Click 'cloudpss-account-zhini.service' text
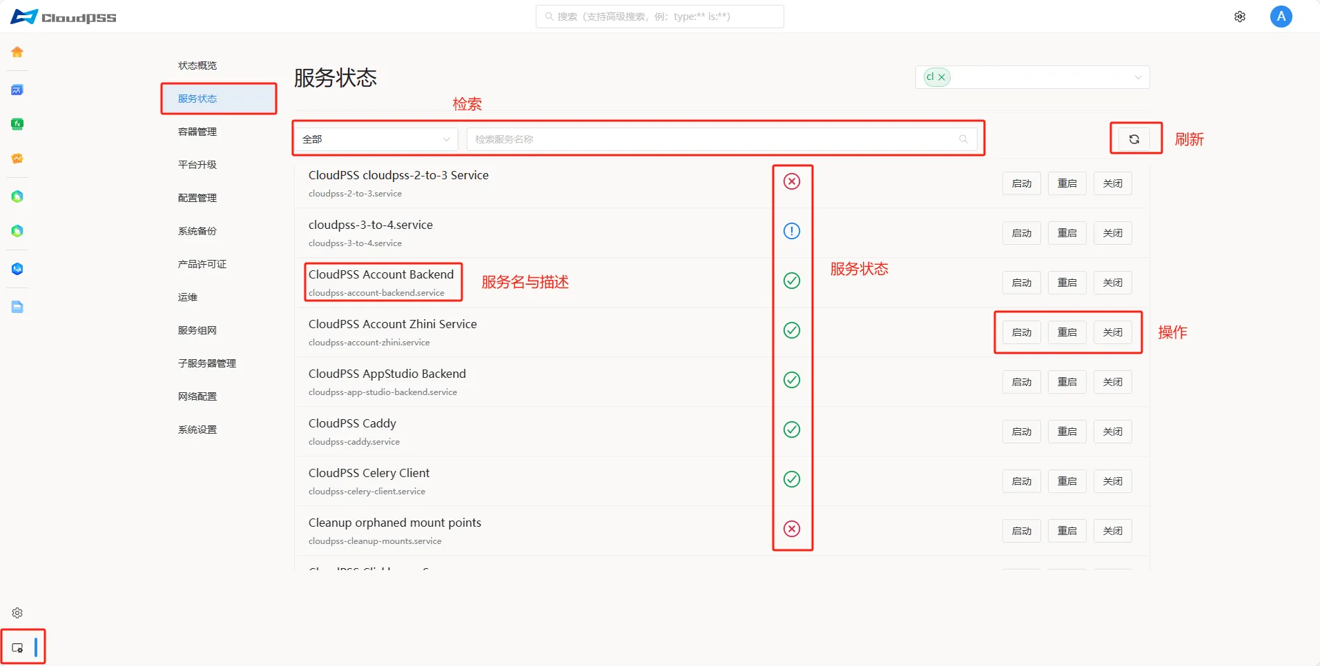This screenshot has height=666, width=1320. pos(369,343)
